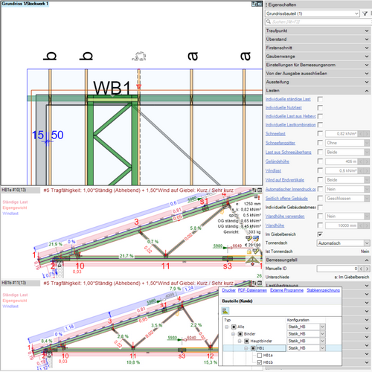Toggle Individuelle ständige Last checkbox
Viewport: 372px width, 372px height.
click(x=320, y=99)
